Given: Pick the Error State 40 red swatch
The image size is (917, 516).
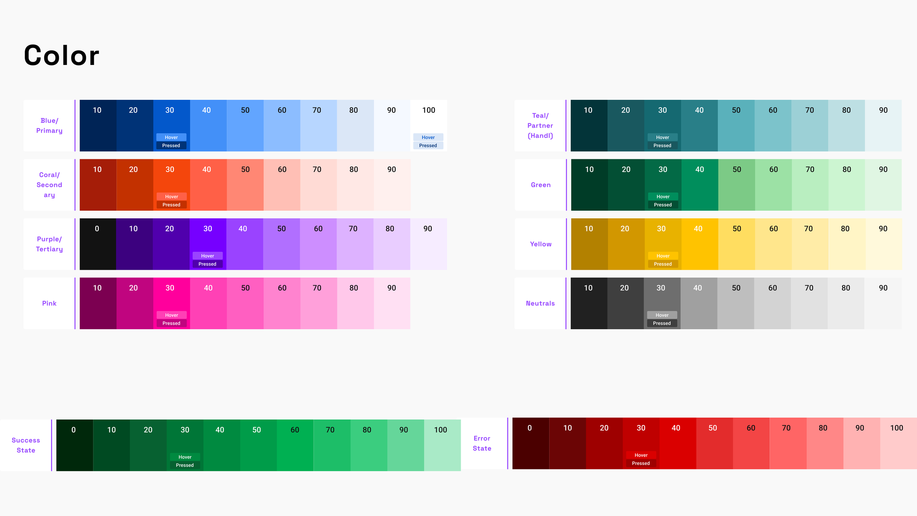Looking at the screenshot, I should [677, 443].
